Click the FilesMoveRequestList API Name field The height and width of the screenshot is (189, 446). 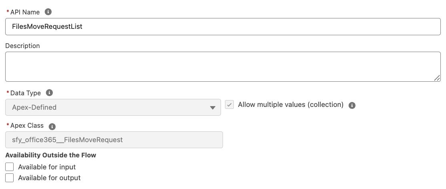tap(223, 27)
